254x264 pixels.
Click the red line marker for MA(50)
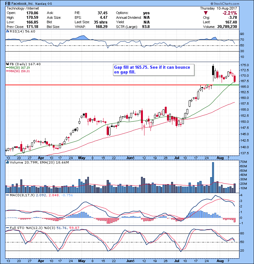click(7, 71)
